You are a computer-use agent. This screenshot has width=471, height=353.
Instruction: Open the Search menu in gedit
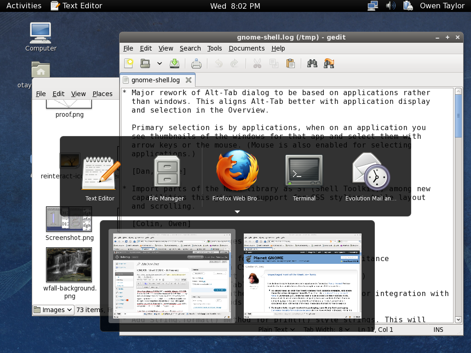[190, 48]
